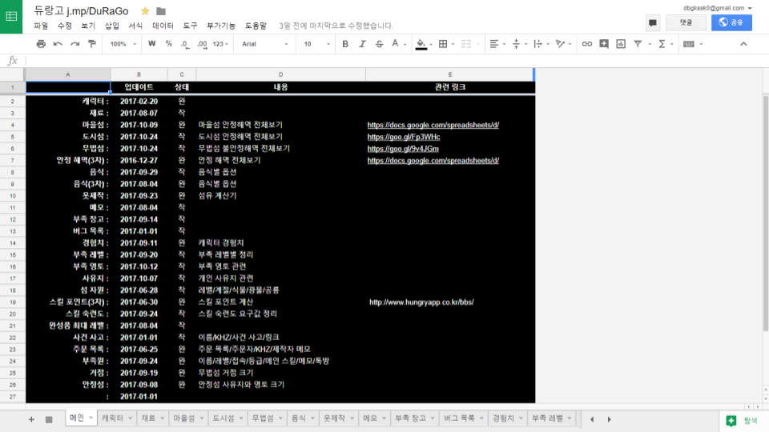Format as currency with won symbol
This screenshot has width=769, height=432.
152,44
